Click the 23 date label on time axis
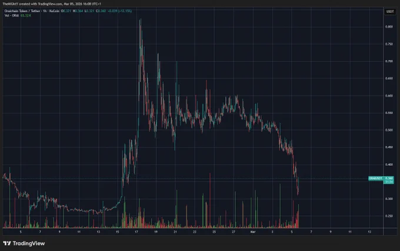 point(195,232)
